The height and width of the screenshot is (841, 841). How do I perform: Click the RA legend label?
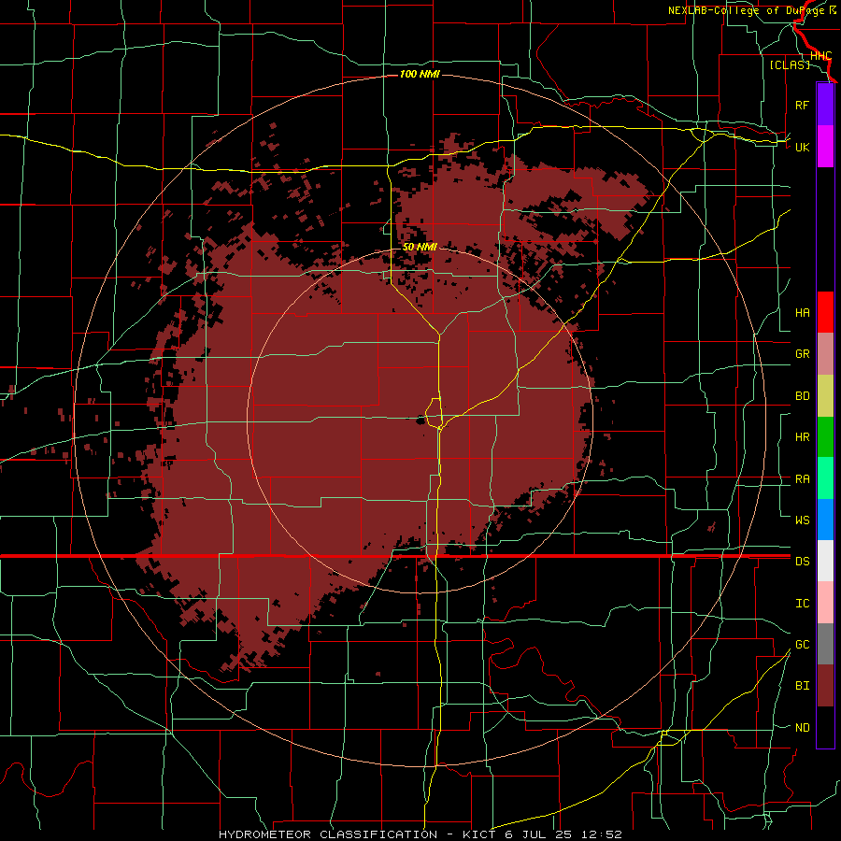click(802, 479)
